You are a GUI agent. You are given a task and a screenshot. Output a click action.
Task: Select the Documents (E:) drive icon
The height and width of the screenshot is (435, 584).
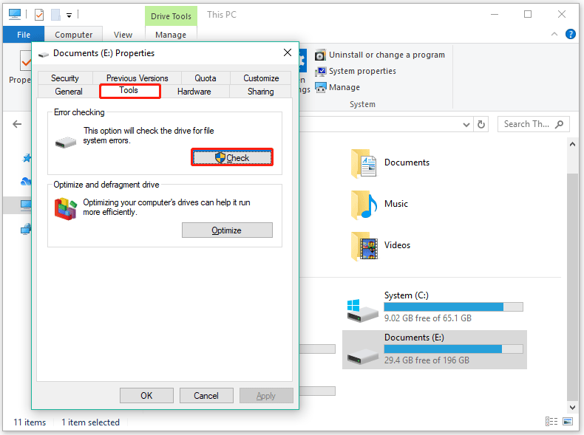[x=362, y=357]
